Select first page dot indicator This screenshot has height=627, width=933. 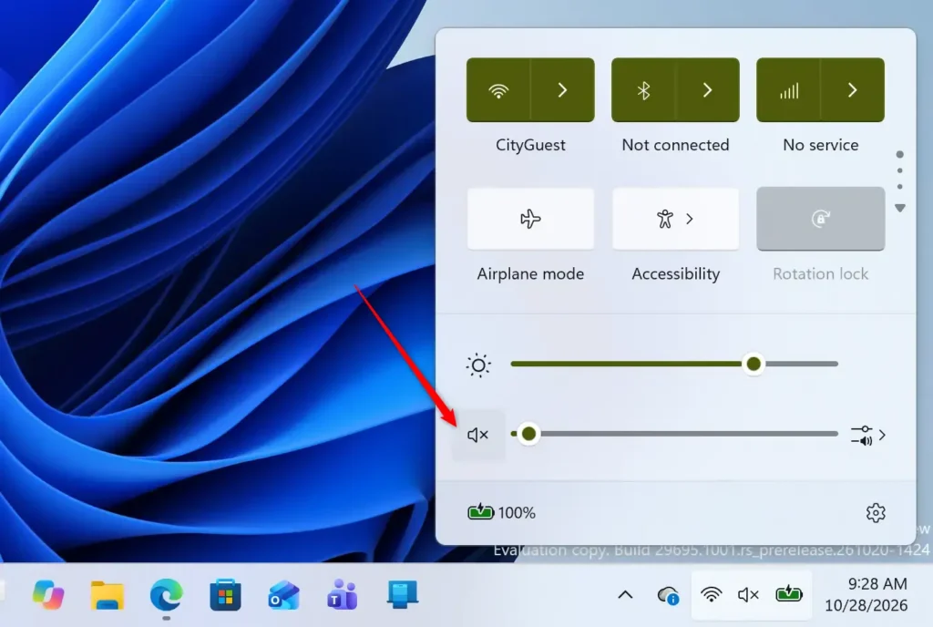tap(899, 155)
